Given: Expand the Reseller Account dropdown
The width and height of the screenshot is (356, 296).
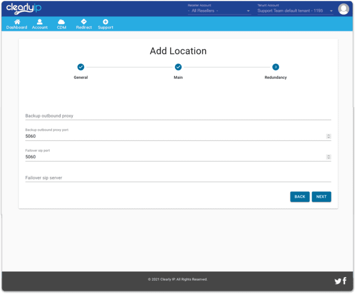Looking at the screenshot, I should (x=220, y=11).
